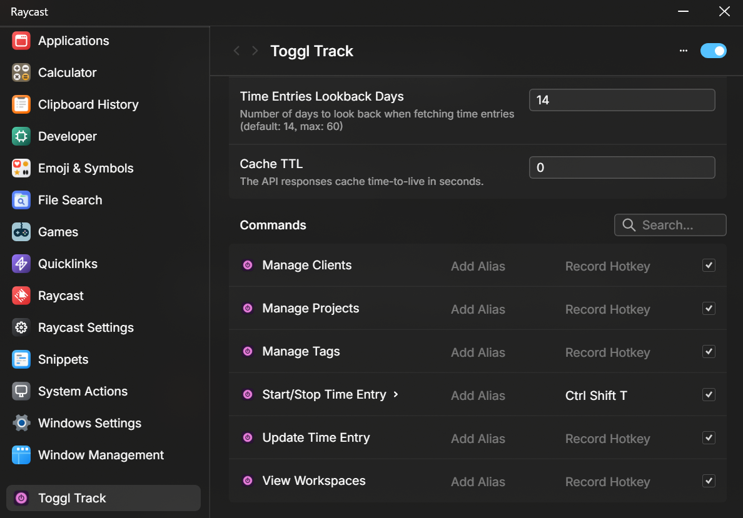Image resolution: width=743 pixels, height=518 pixels.
Task: Open the Games controller icon
Action: click(x=21, y=232)
